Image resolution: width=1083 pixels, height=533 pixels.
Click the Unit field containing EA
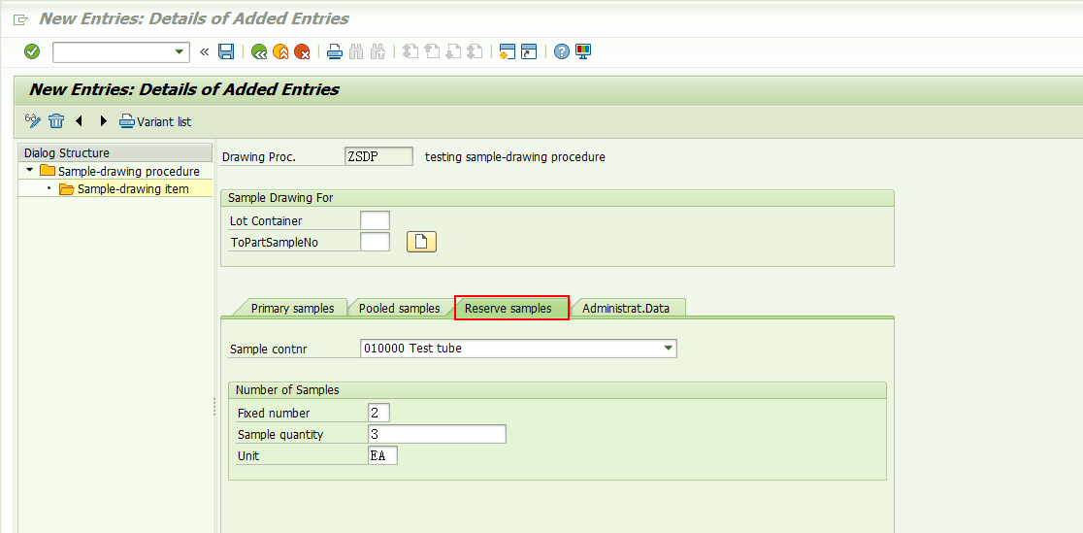pyautogui.click(x=382, y=455)
